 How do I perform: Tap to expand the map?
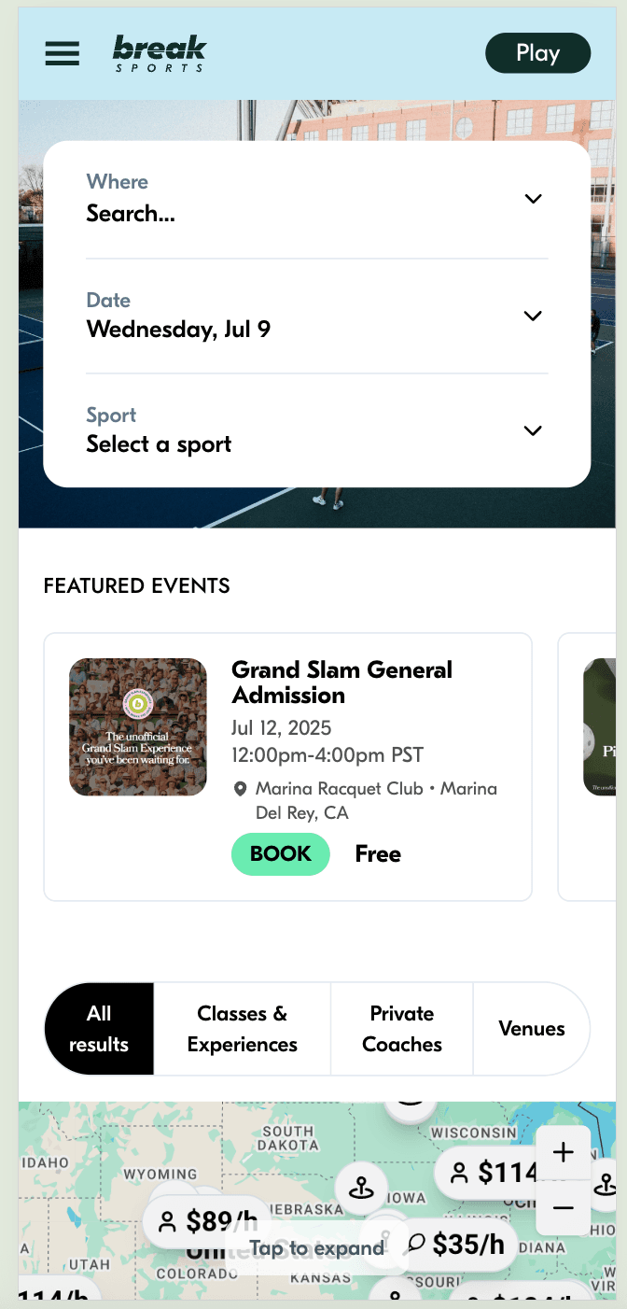pos(316,1248)
